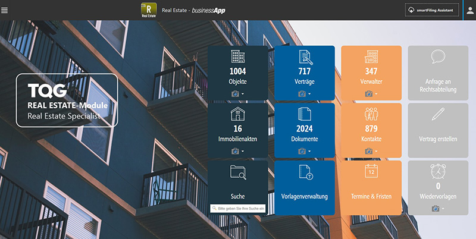
Task: Click the 717 contracts count
Action: pos(305,71)
